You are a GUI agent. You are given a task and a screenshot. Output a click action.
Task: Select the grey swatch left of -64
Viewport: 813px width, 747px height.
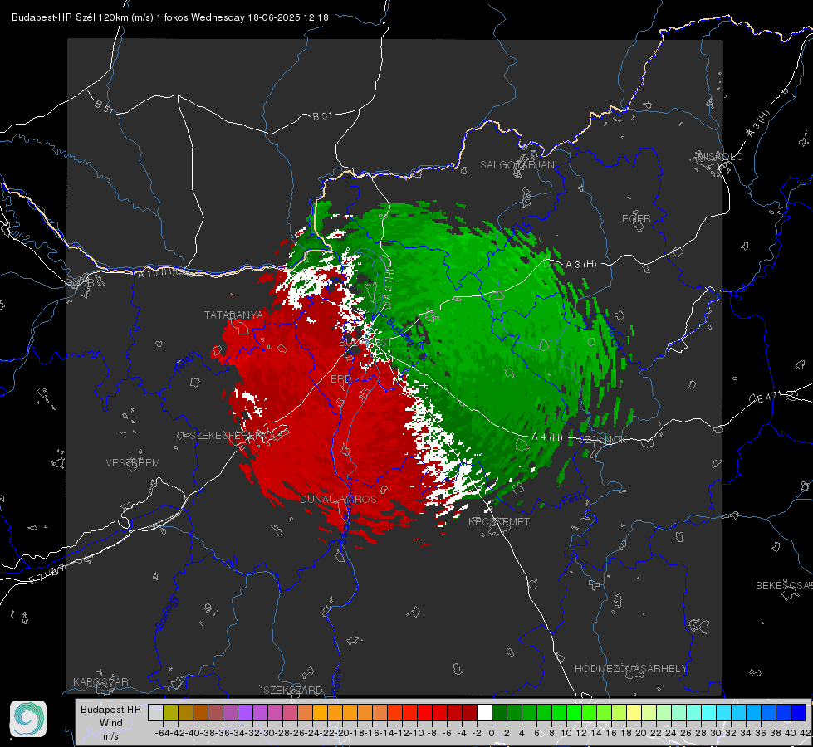point(155,713)
